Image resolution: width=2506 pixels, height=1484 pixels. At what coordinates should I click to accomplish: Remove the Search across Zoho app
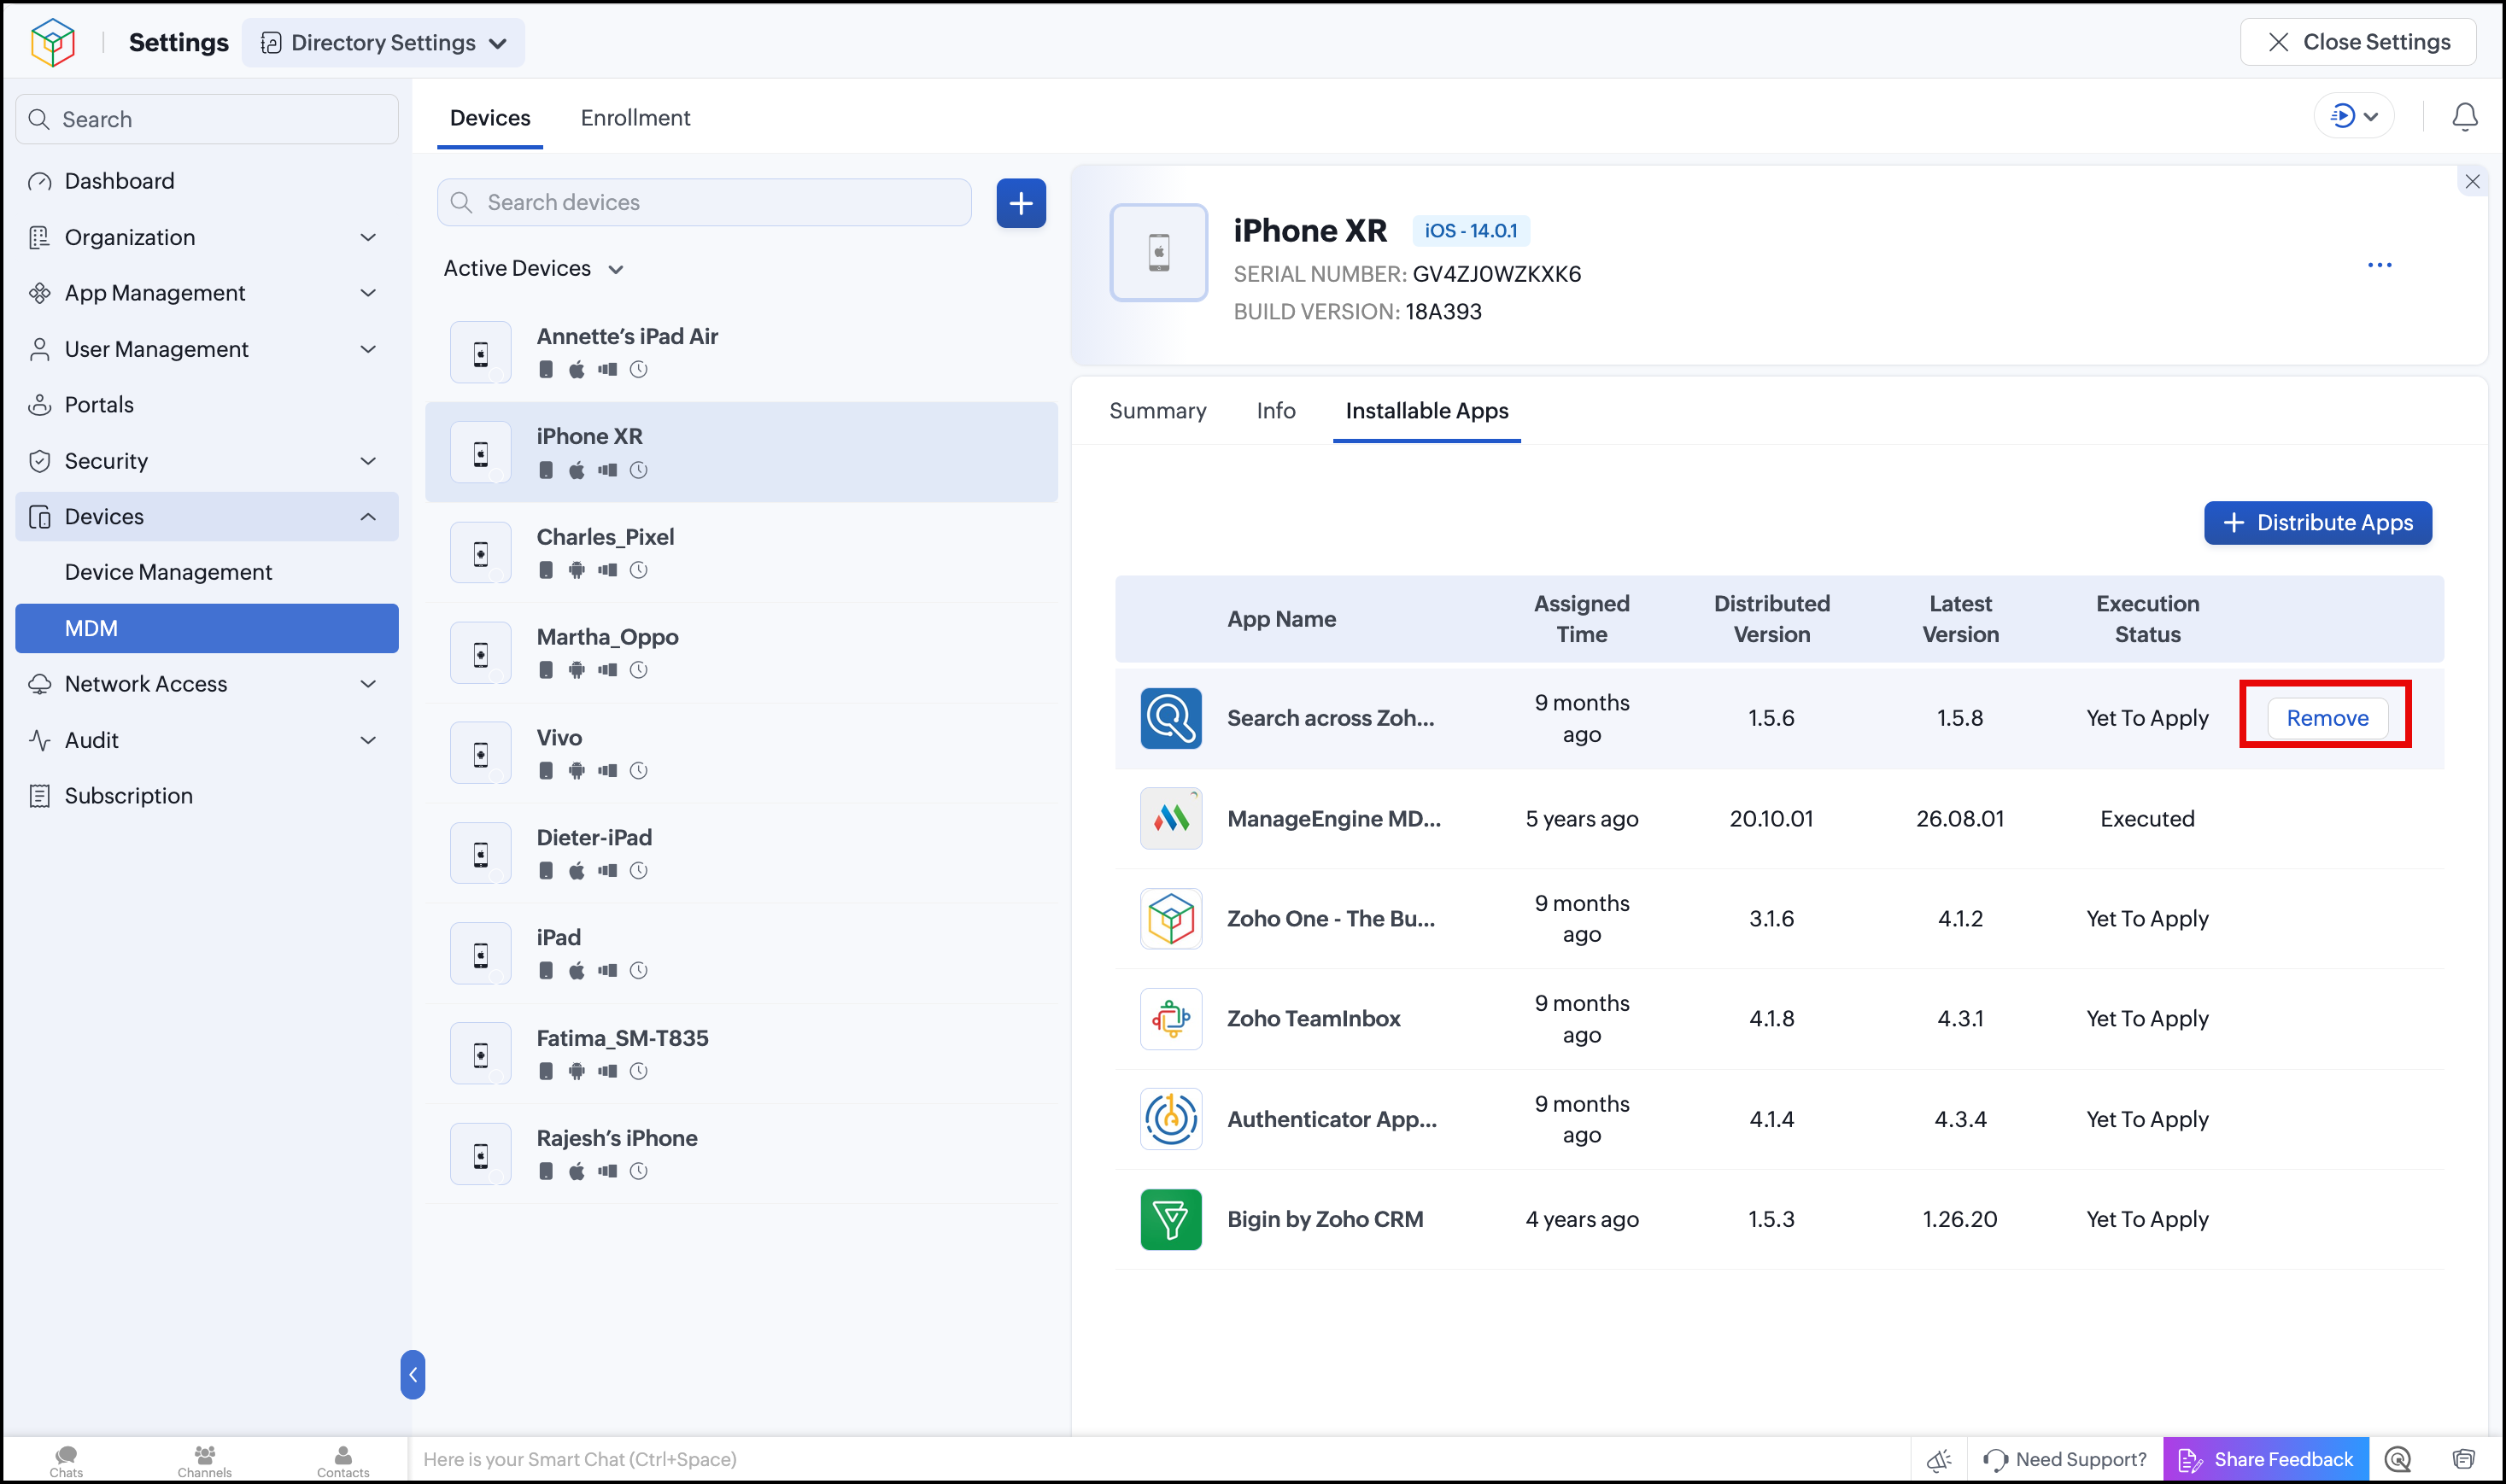[x=2327, y=718]
